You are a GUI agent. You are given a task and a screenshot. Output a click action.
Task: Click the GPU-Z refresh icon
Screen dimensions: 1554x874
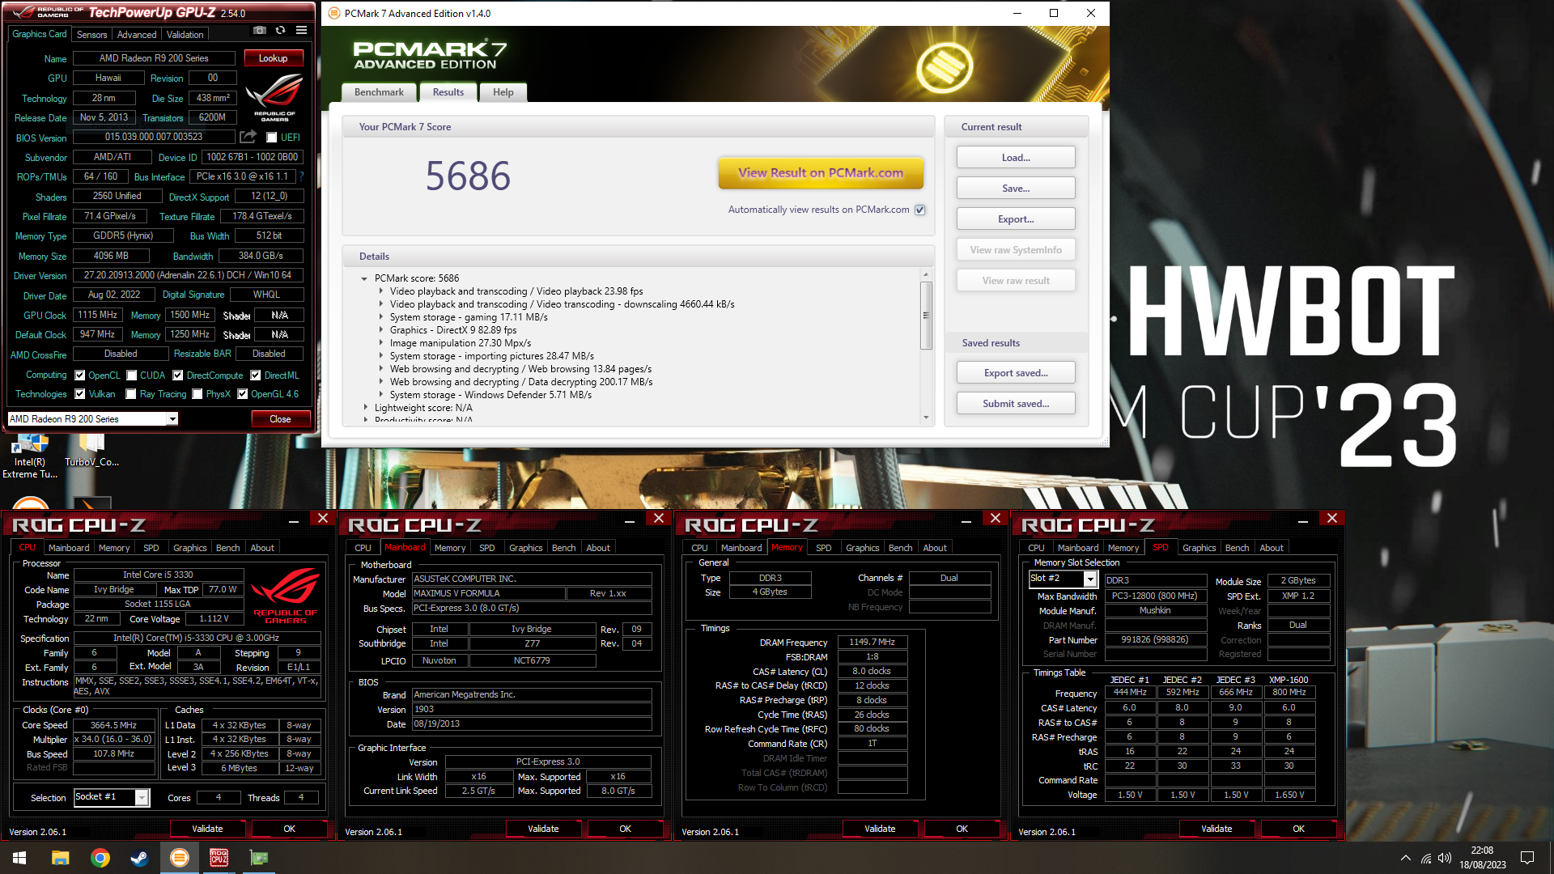pyautogui.click(x=280, y=31)
